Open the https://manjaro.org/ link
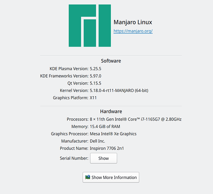This screenshot has height=194, width=213. (x=133, y=31)
